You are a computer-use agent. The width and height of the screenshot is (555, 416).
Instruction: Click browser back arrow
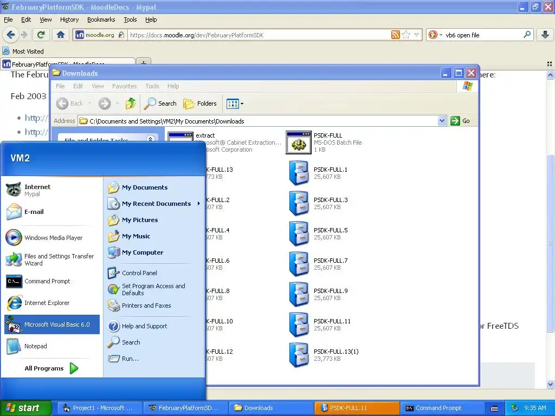coord(10,35)
